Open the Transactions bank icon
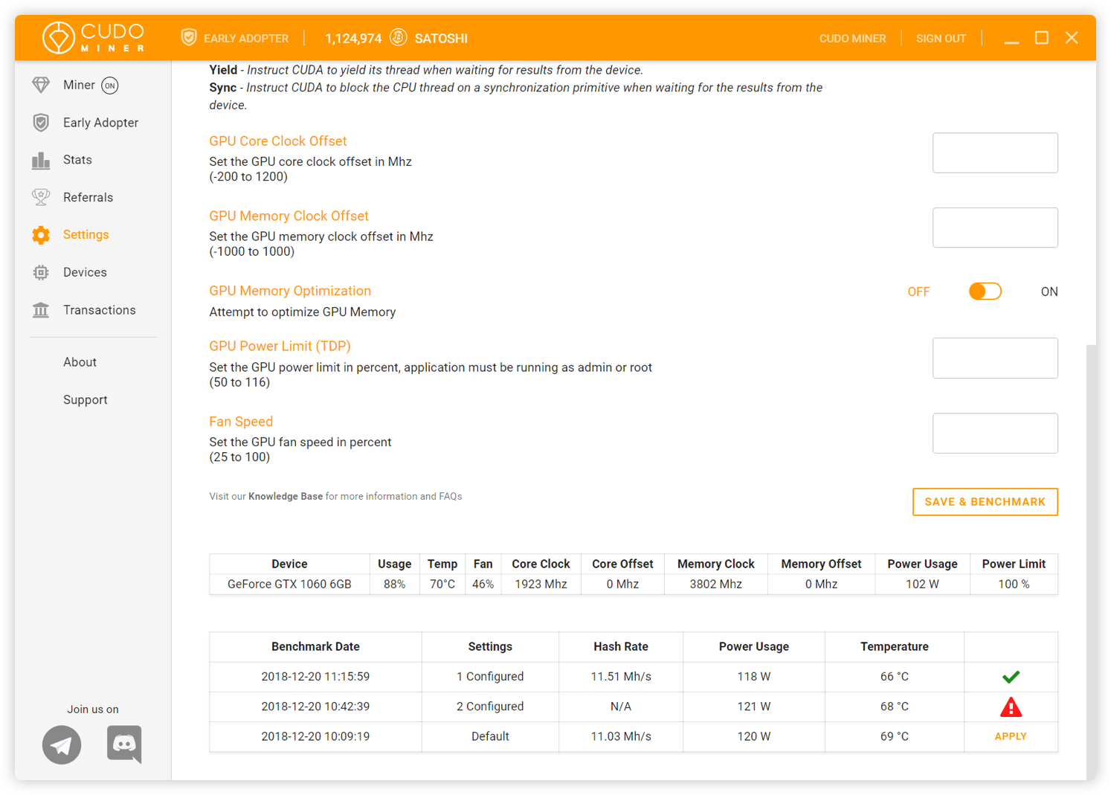 (41, 309)
